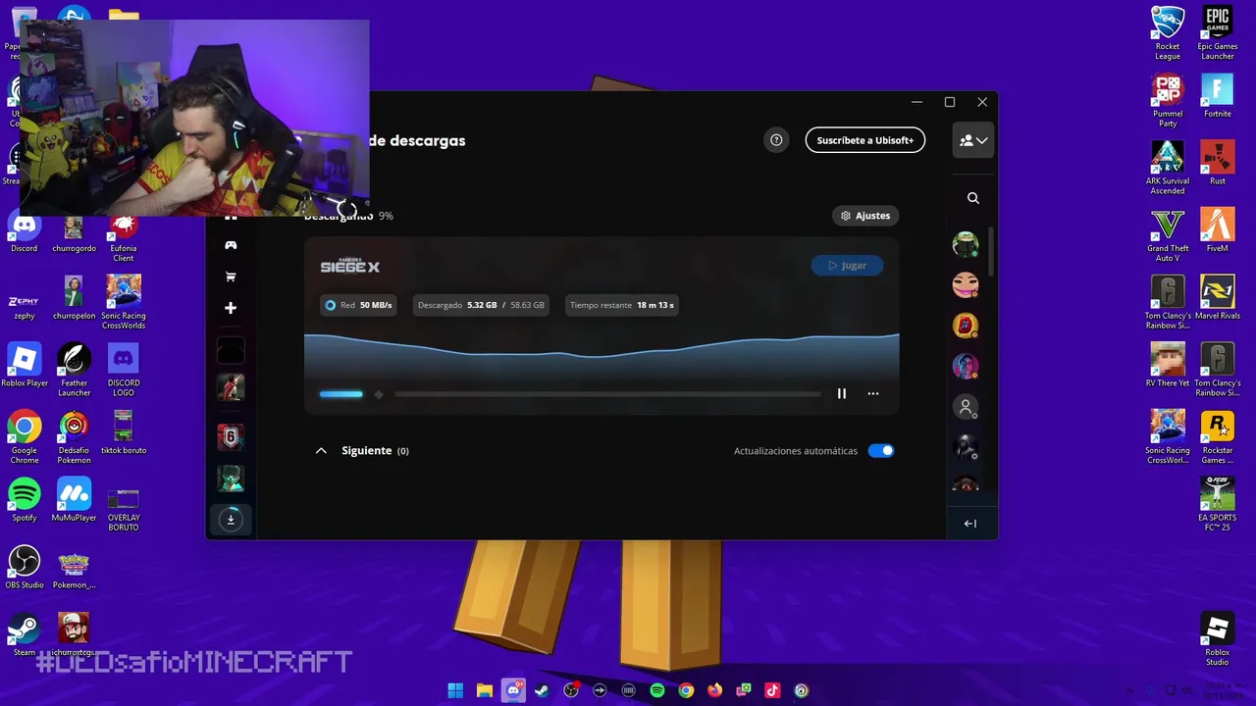Open EA SPORTS FC 25 desktop icon
Viewport: 1256px width, 706px height.
[x=1218, y=504]
